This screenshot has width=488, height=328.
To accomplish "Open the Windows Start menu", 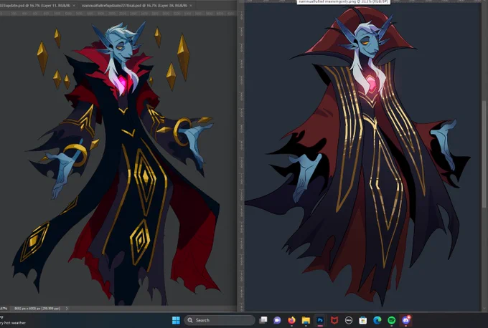I will [176, 320].
